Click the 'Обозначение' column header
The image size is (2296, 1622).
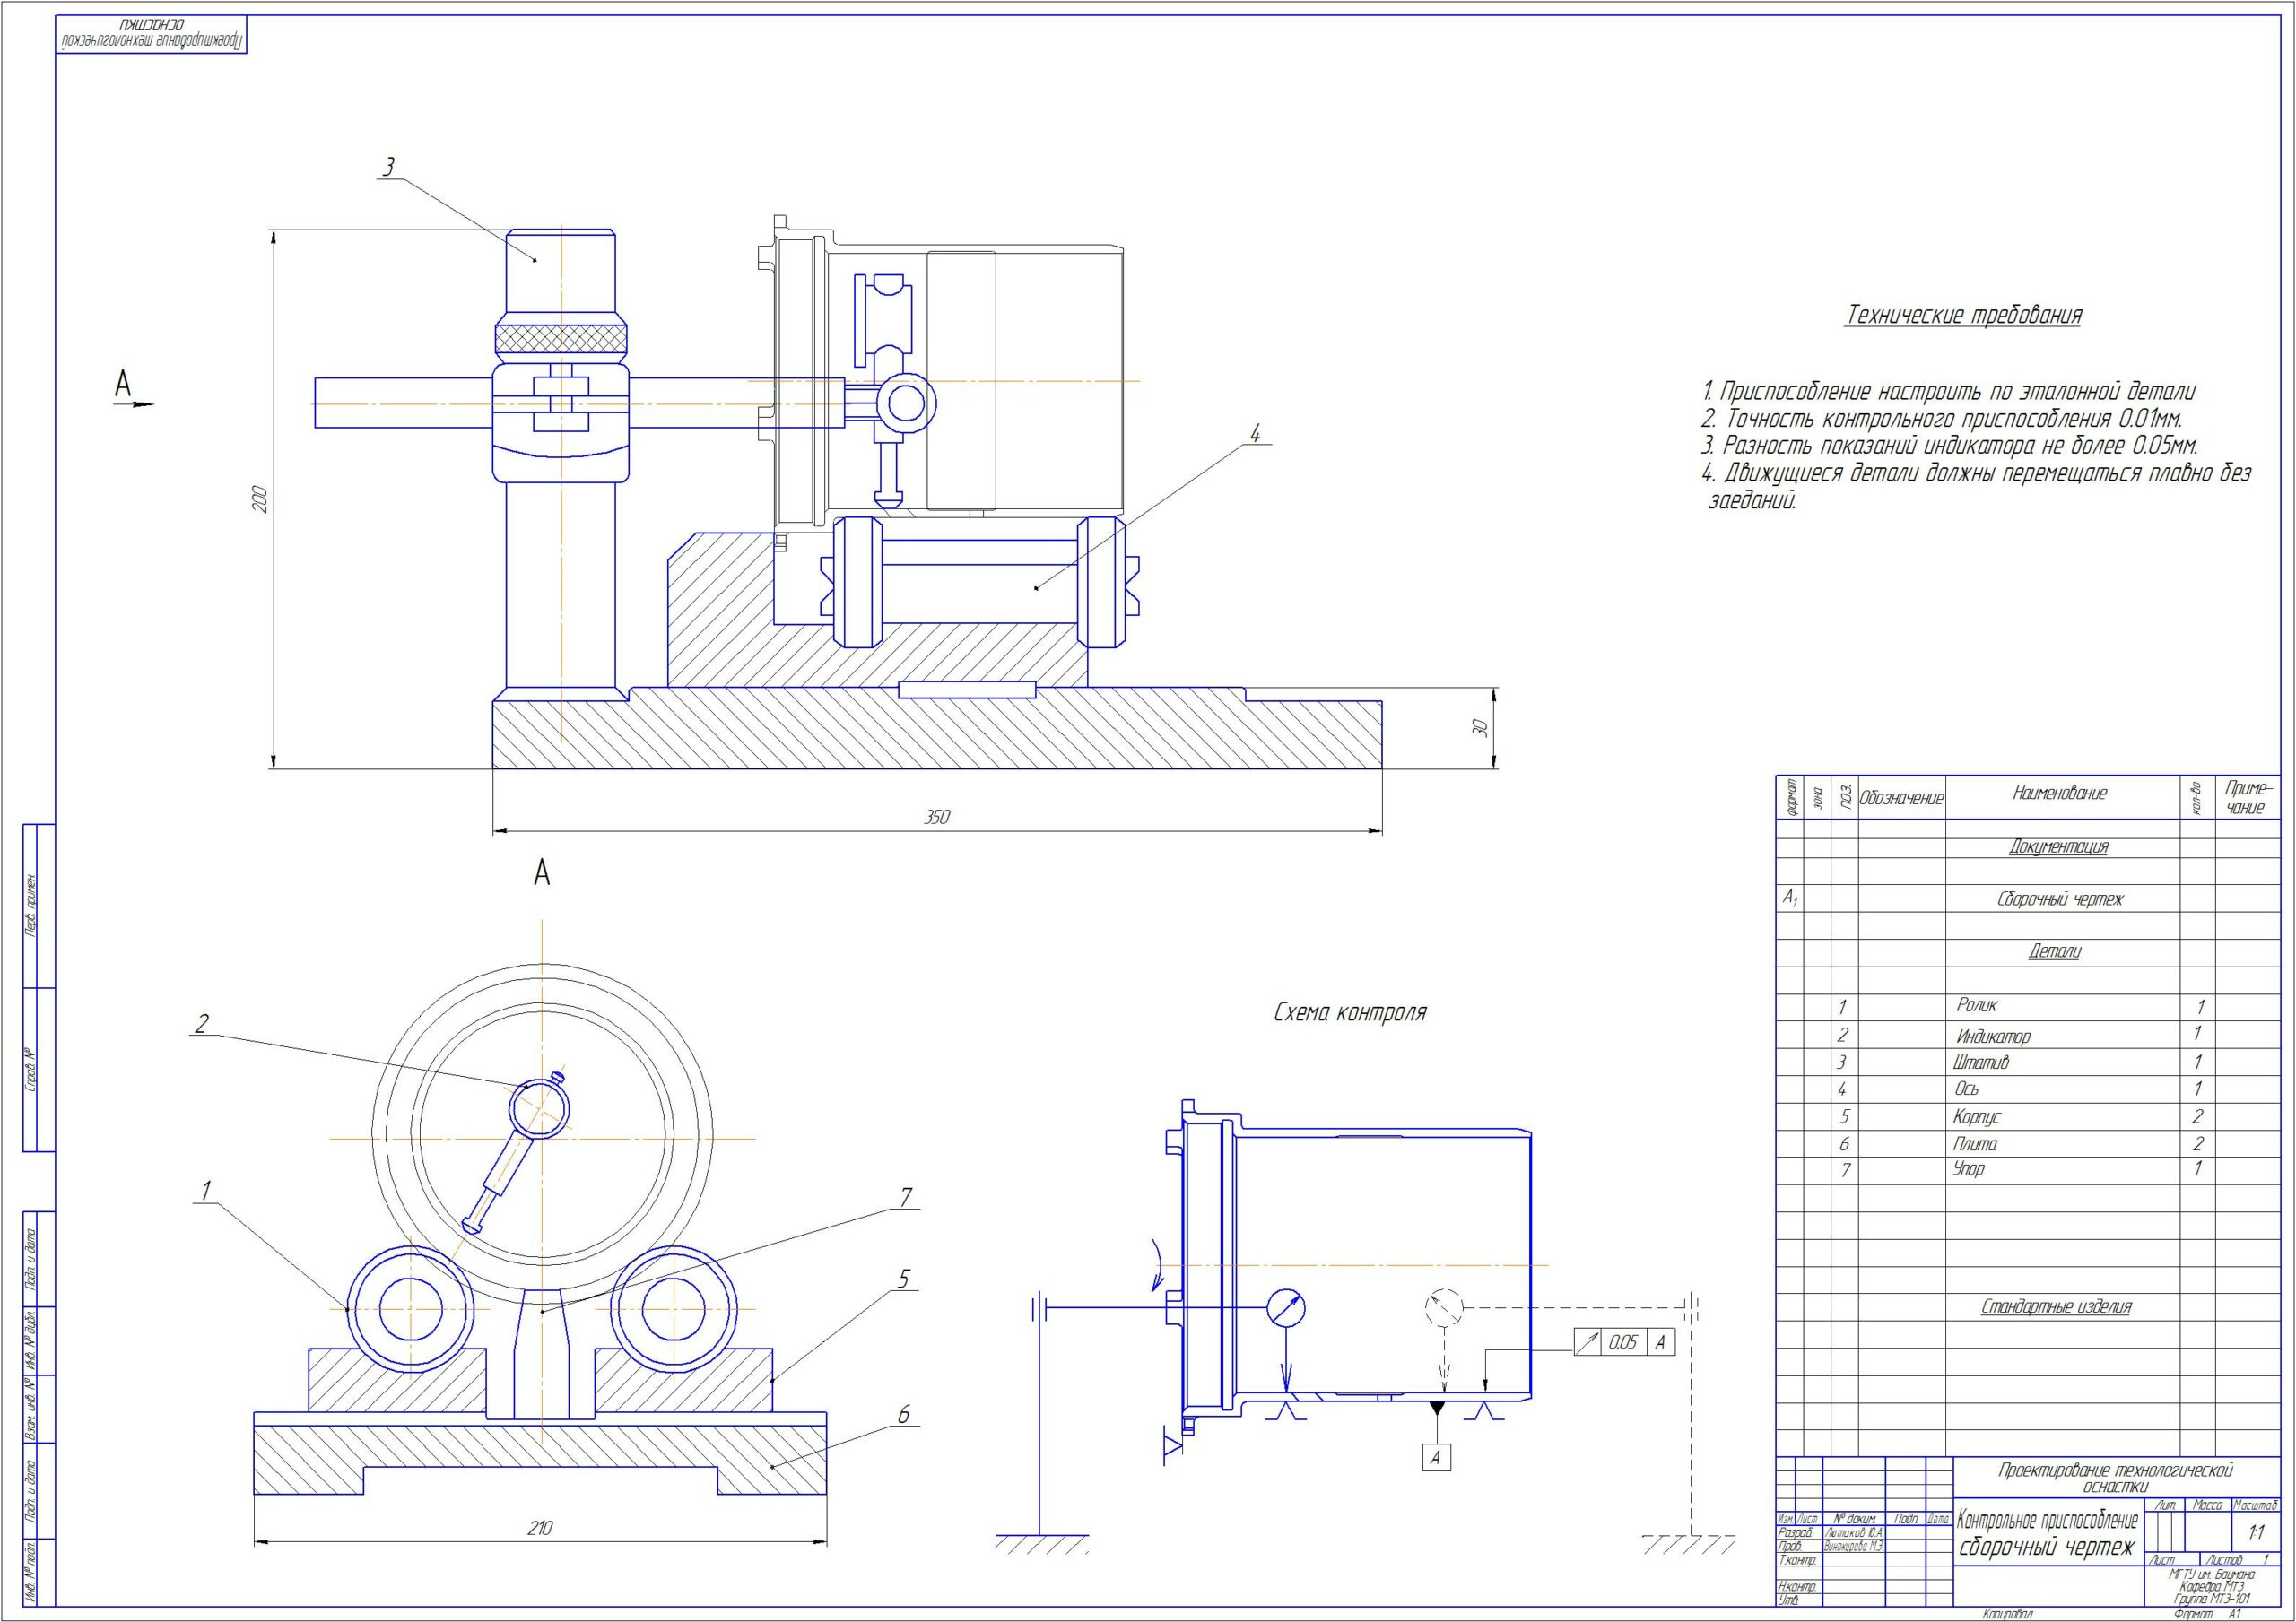click(x=1901, y=798)
